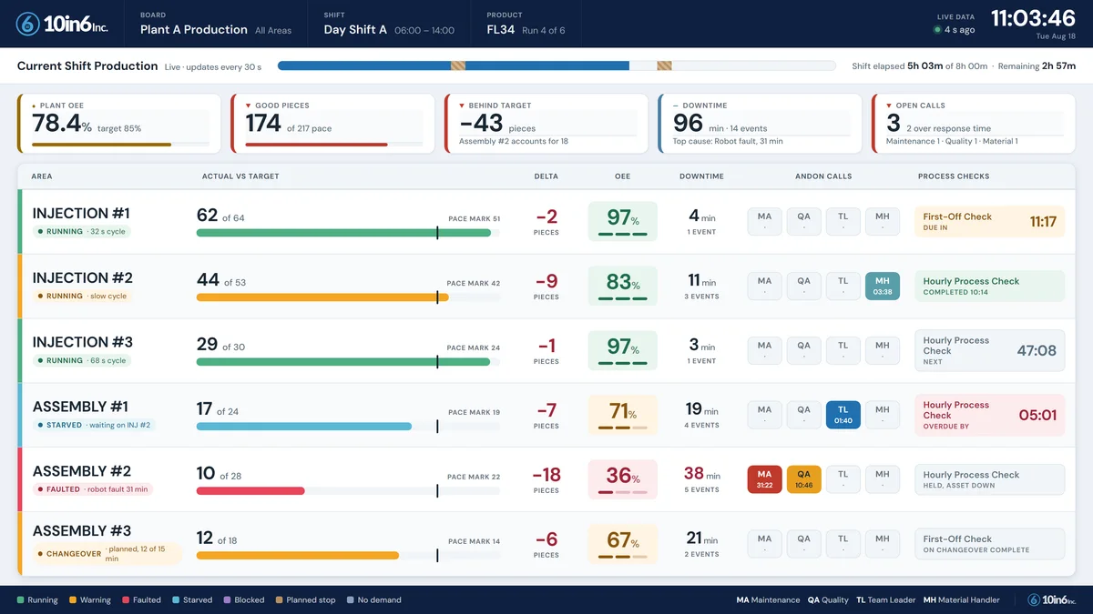Click the Process Checks column header
The width and height of the screenshot is (1093, 614).
954,176
